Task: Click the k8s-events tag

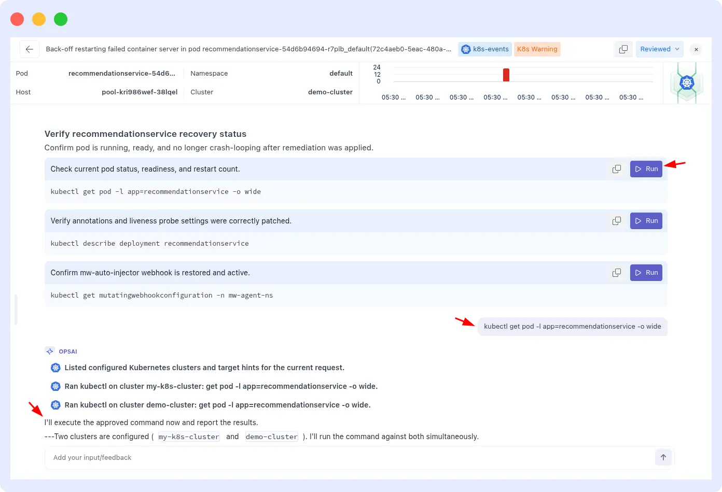Action: (485, 49)
